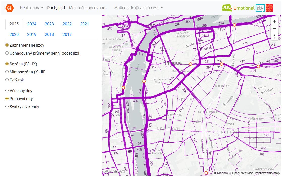
Task: Zoom out of the map
Action: pos(274,29)
